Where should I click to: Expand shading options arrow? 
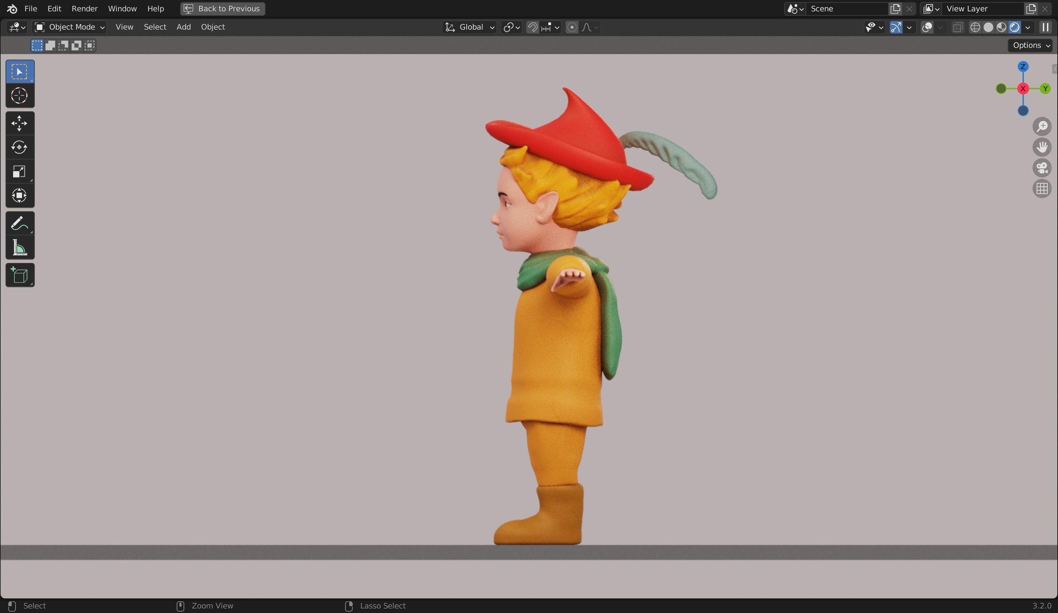1027,27
